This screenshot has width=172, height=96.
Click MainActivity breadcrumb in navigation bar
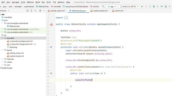[42, 6]
